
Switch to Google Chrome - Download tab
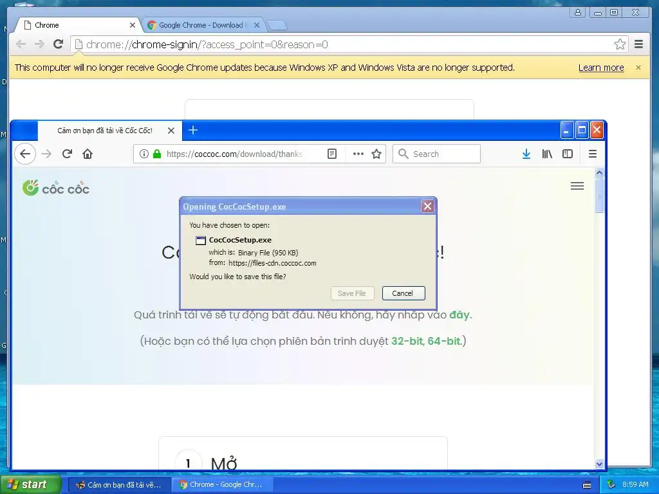pyautogui.click(x=203, y=25)
